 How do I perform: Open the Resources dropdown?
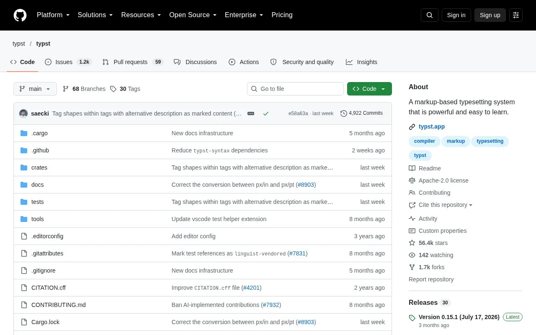pos(141,15)
